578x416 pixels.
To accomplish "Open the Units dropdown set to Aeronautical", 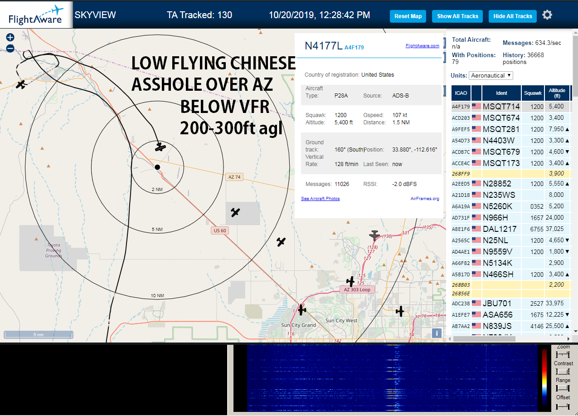I will pyautogui.click(x=491, y=75).
